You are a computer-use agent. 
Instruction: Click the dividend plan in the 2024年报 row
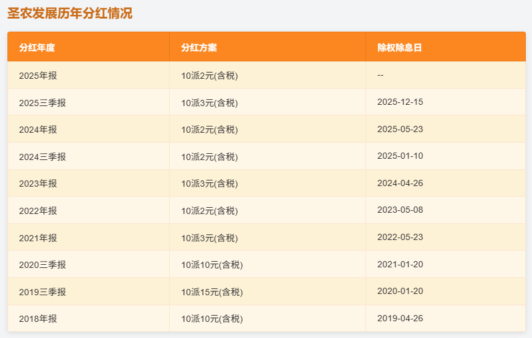(209, 130)
